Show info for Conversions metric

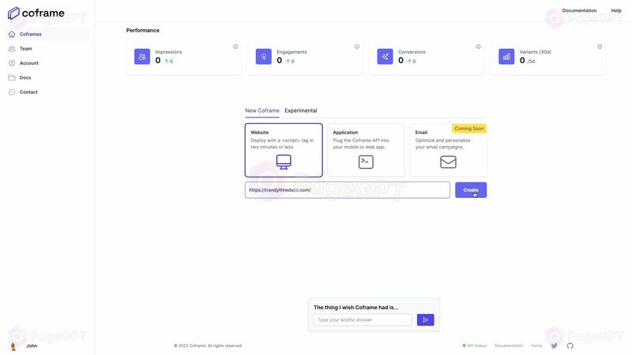[479, 47]
